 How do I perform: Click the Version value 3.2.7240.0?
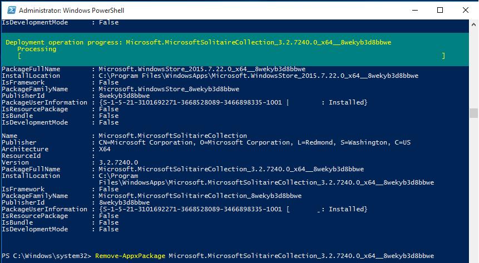click(x=118, y=162)
